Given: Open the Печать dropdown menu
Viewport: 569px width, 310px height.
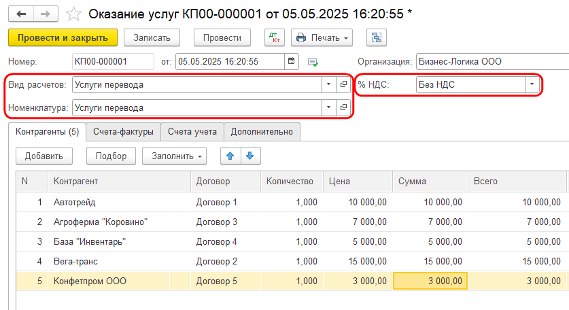Looking at the screenshot, I should point(322,38).
